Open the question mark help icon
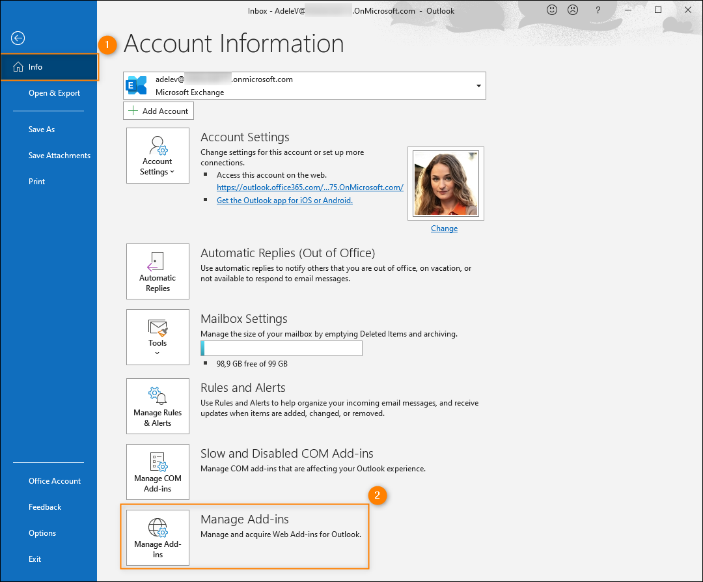The image size is (703, 582). pyautogui.click(x=598, y=10)
